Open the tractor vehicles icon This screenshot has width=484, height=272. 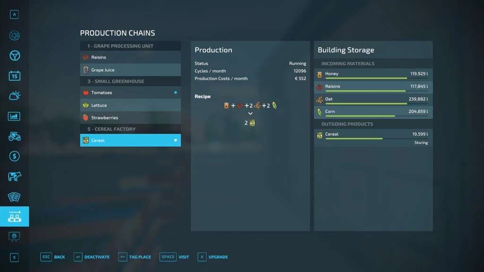(14, 136)
